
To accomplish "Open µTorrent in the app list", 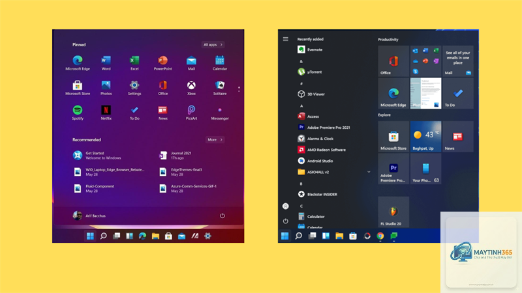I will pos(309,72).
